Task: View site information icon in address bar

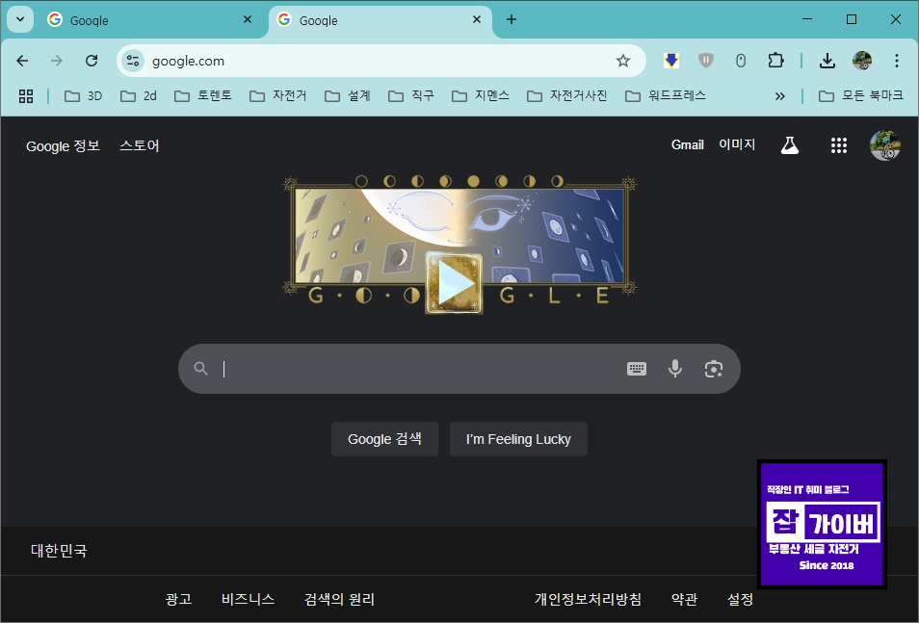Action: 133,61
